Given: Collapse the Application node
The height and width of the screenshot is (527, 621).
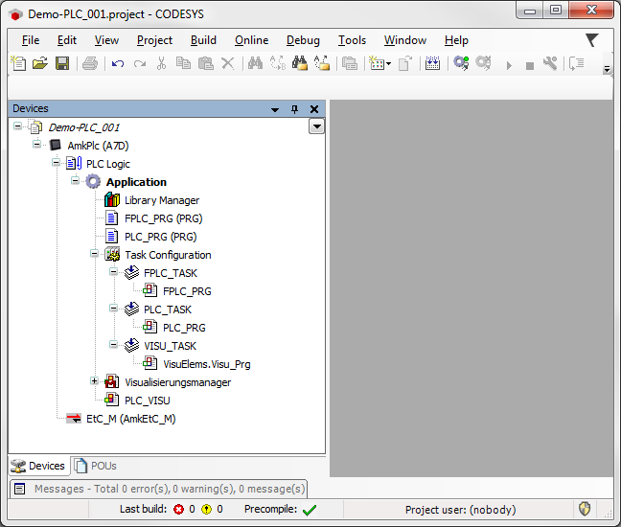Looking at the screenshot, I should click(x=76, y=180).
